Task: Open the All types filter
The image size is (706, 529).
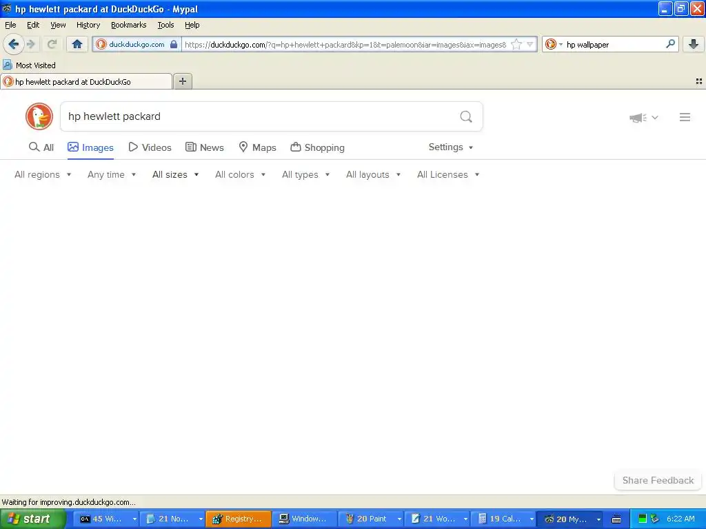Action: 305,174
